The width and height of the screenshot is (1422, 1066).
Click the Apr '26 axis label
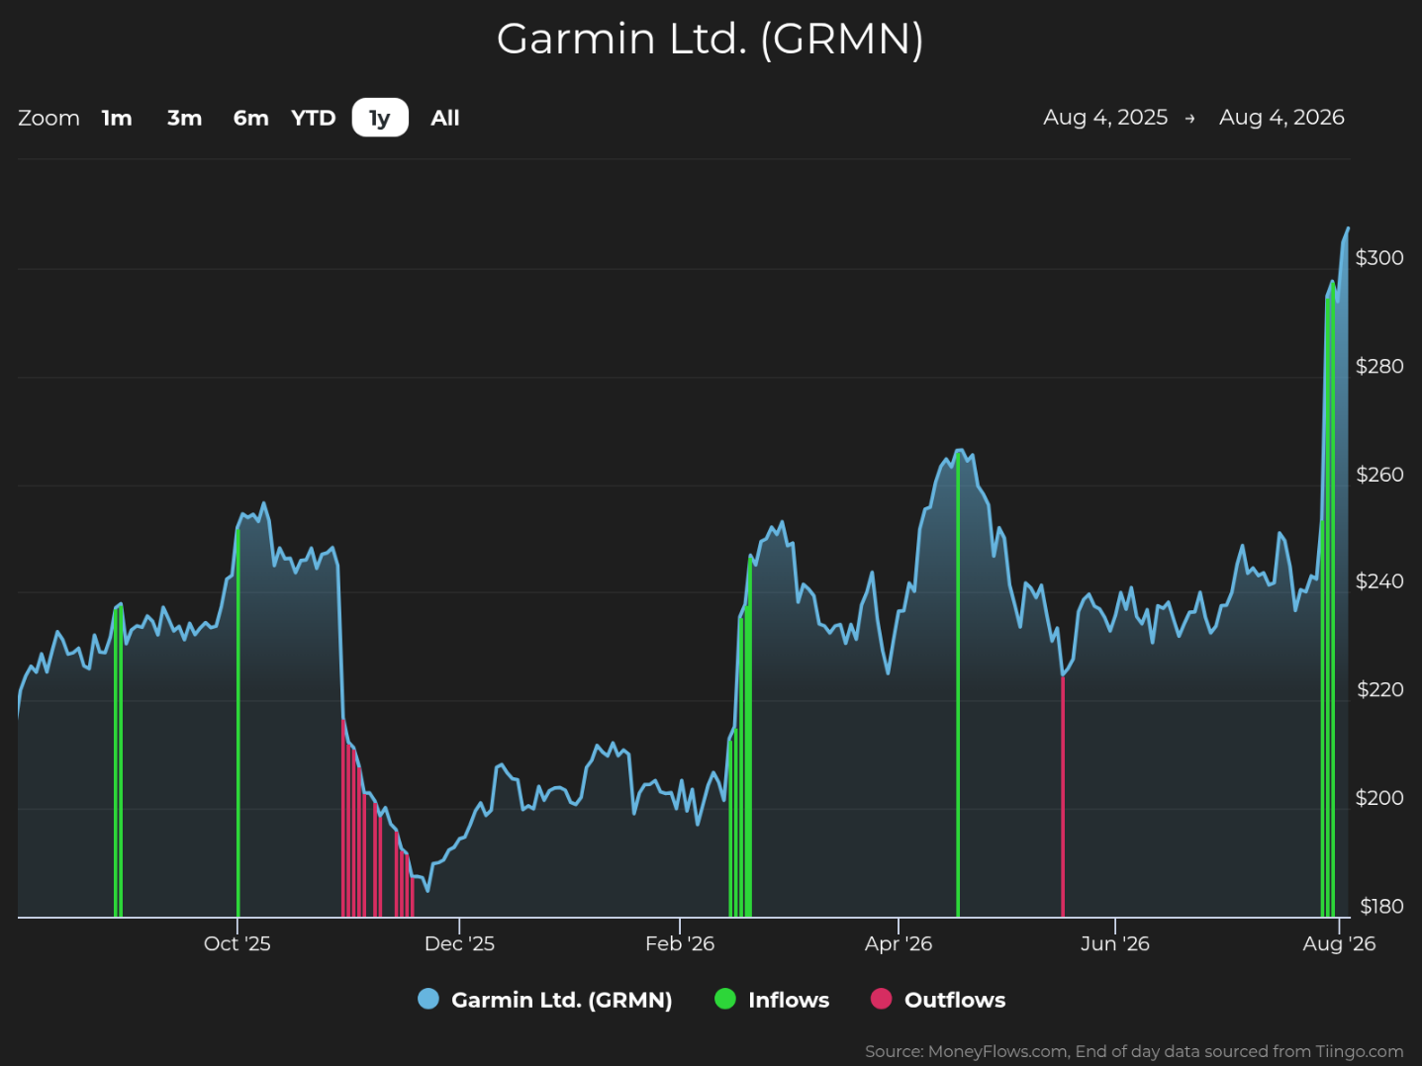[899, 943]
